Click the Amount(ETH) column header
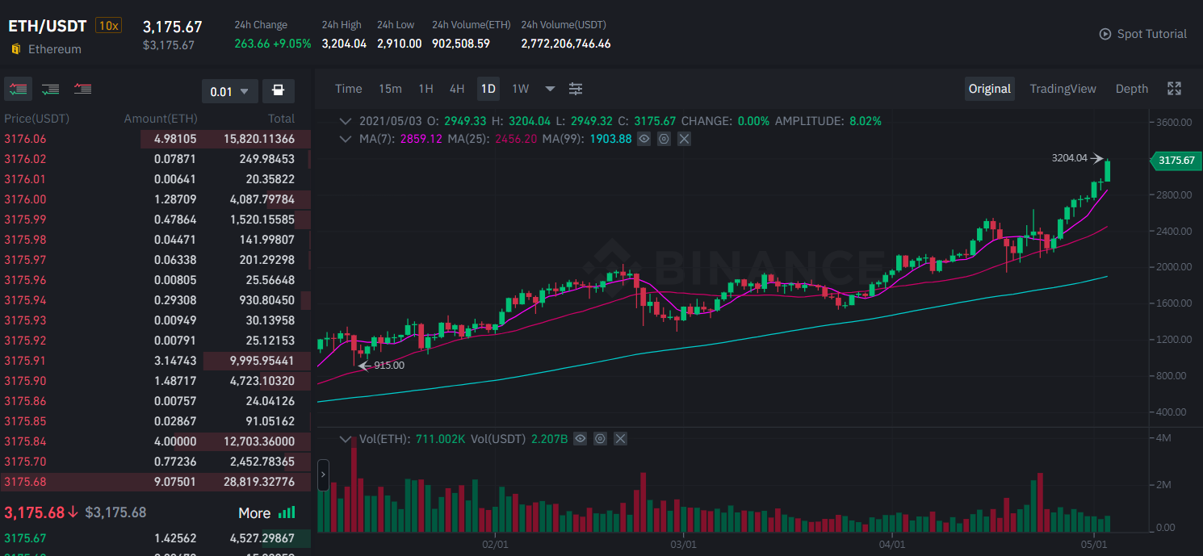This screenshot has width=1203, height=556. point(161,119)
